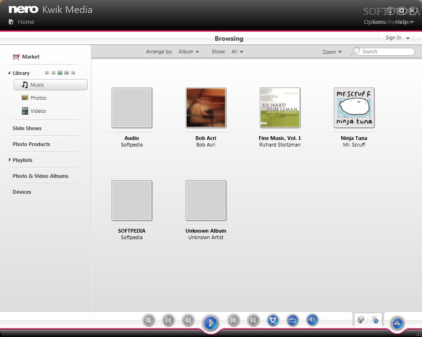Open the Show All filter dropdown
This screenshot has width=422, height=337.
(237, 51)
